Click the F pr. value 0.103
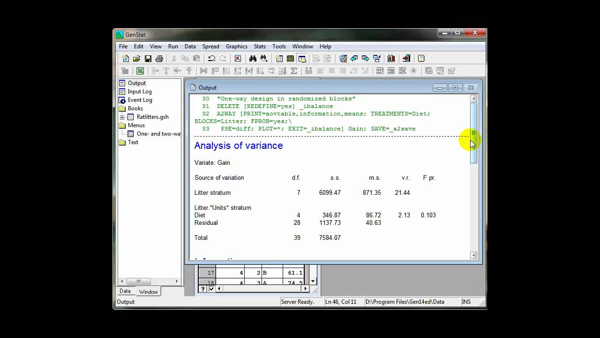Screen dimensions: 600x338 coord(428,215)
